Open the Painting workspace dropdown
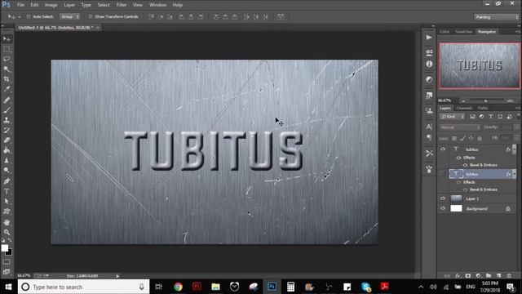Screen dimensions: 522x294 pyautogui.click(x=496, y=17)
